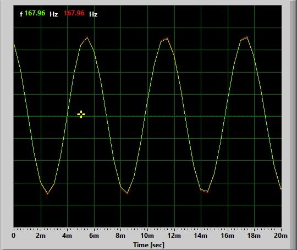
Task: Click the 14m tick label
Action: (x=201, y=236)
